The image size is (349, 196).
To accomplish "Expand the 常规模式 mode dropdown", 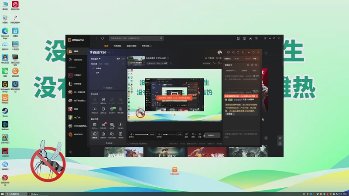I will (96, 59).
